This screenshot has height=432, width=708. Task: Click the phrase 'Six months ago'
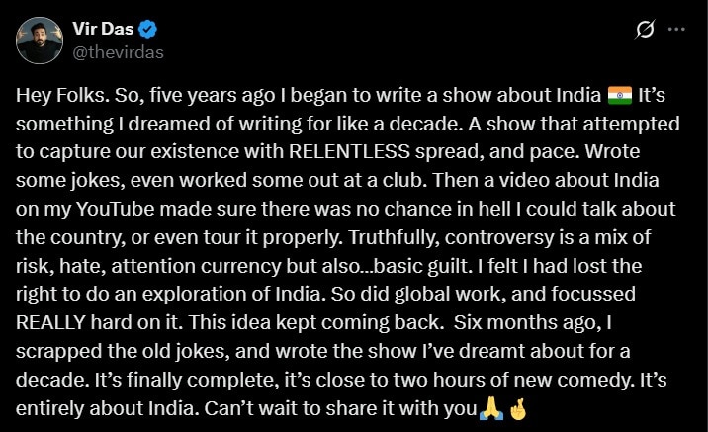[527, 323]
